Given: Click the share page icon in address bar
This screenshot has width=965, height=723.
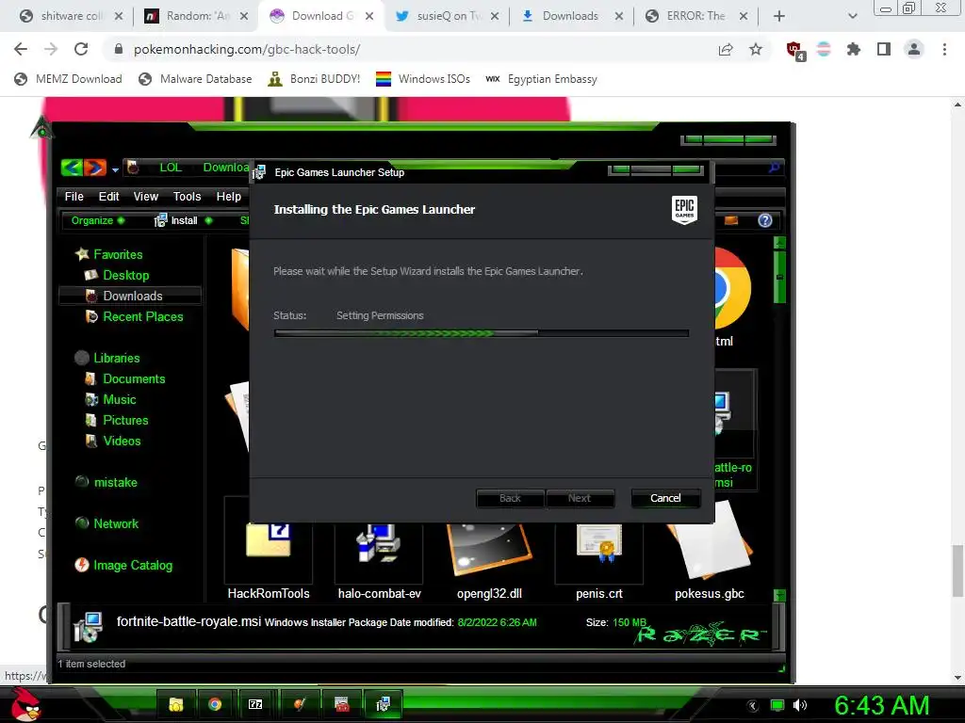Looking at the screenshot, I should click(x=726, y=49).
